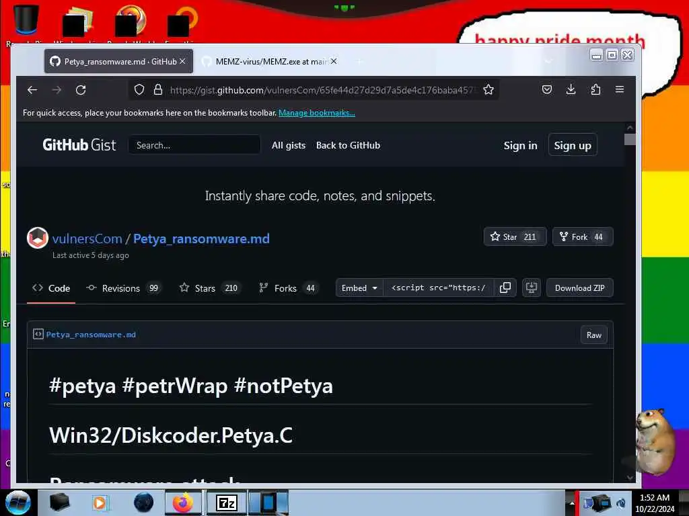
Task: Close the Petya_ransomware.md tab
Action: coord(182,61)
